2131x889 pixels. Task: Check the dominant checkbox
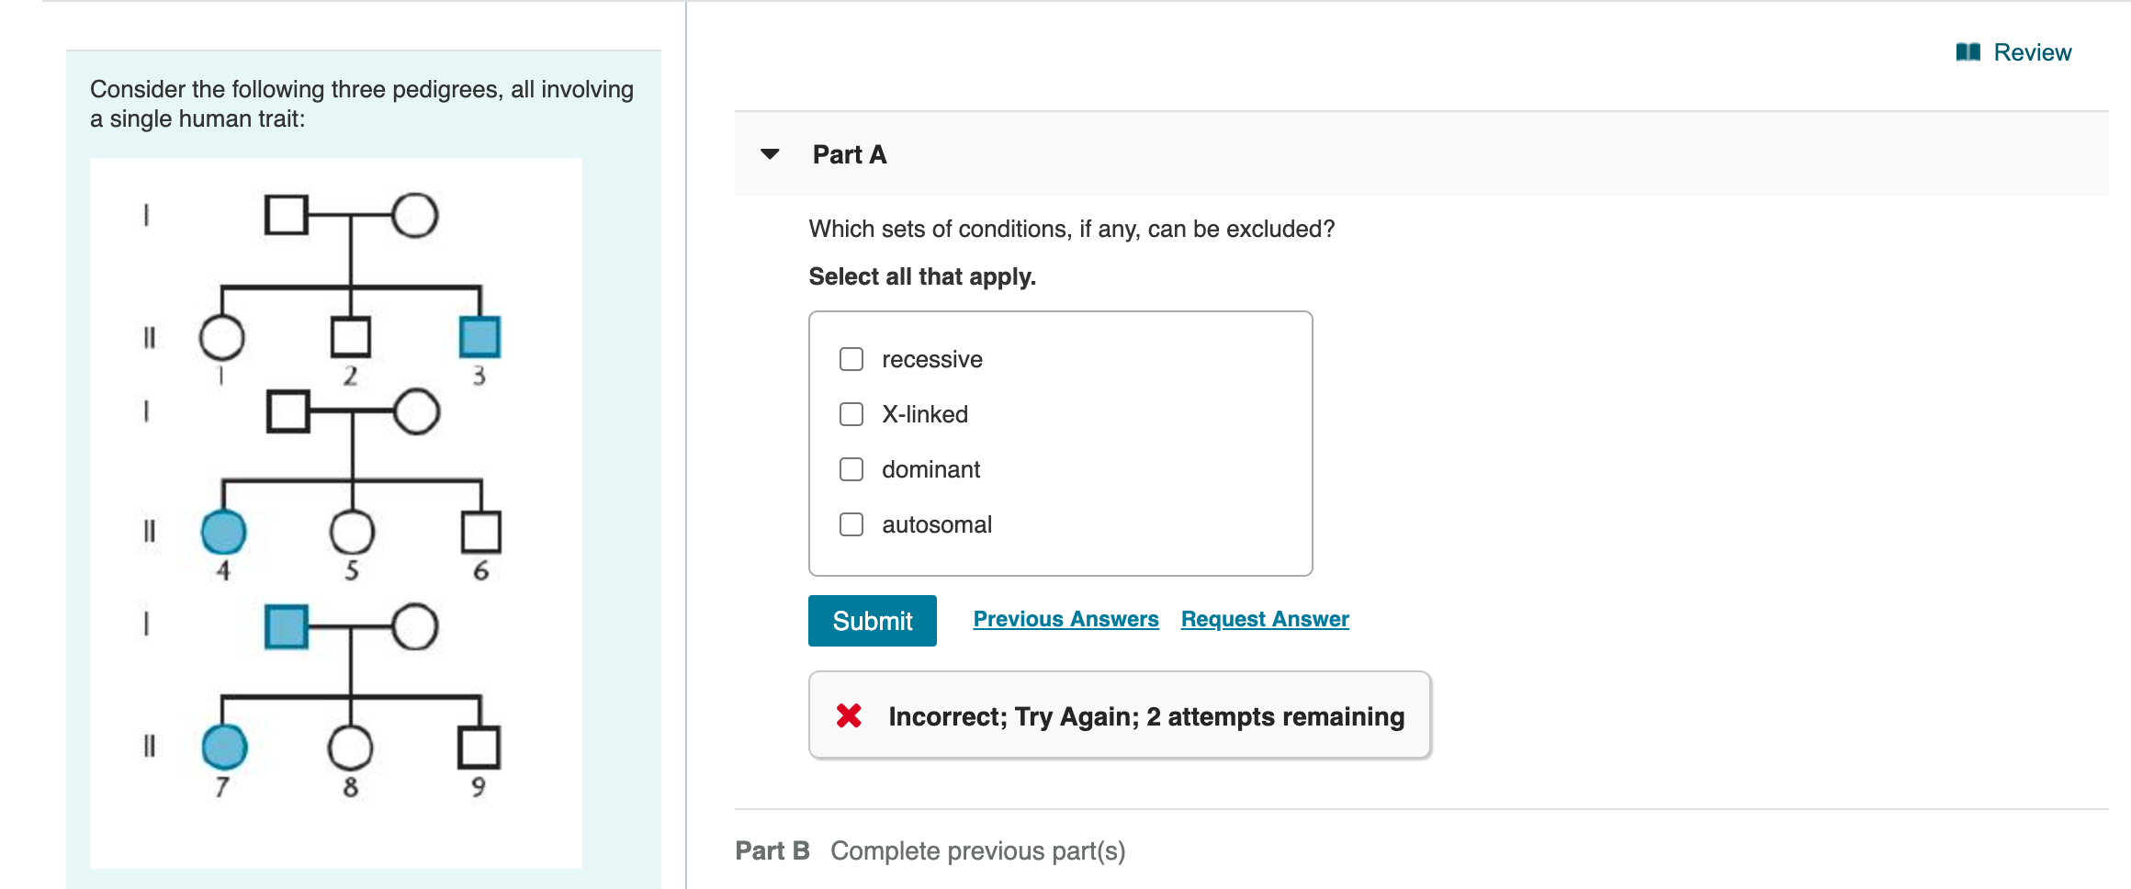[x=850, y=469]
